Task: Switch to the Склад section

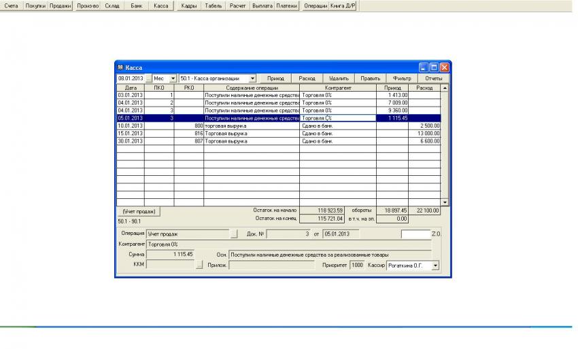Action: pos(112,5)
